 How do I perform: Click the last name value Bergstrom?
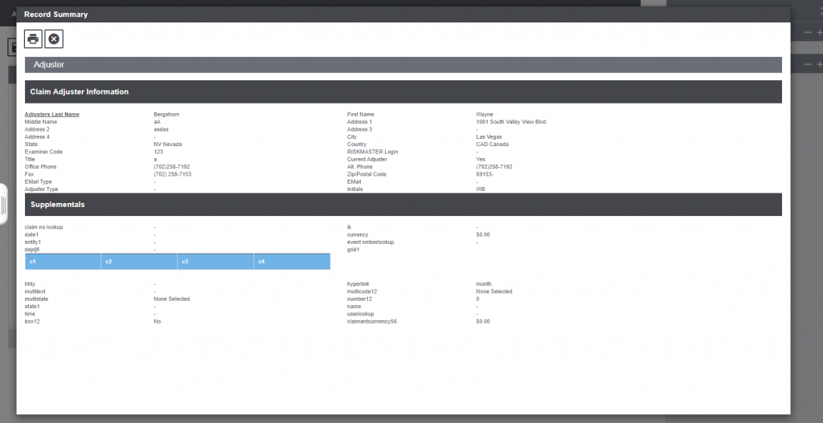[166, 114]
